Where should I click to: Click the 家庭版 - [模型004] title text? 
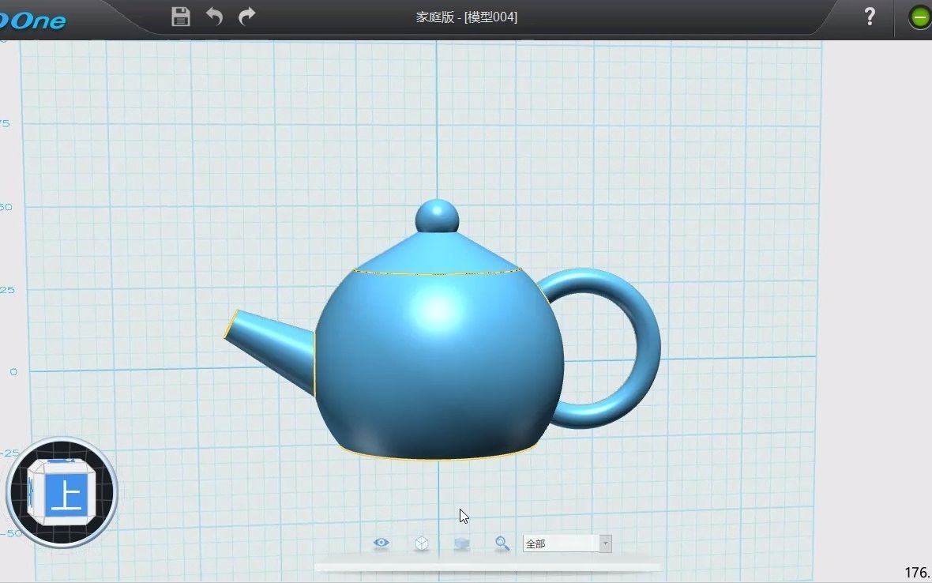click(x=467, y=17)
